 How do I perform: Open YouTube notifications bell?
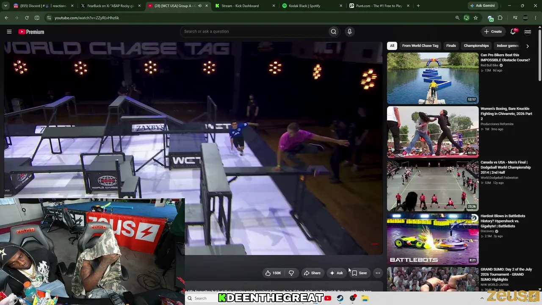coord(513,31)
